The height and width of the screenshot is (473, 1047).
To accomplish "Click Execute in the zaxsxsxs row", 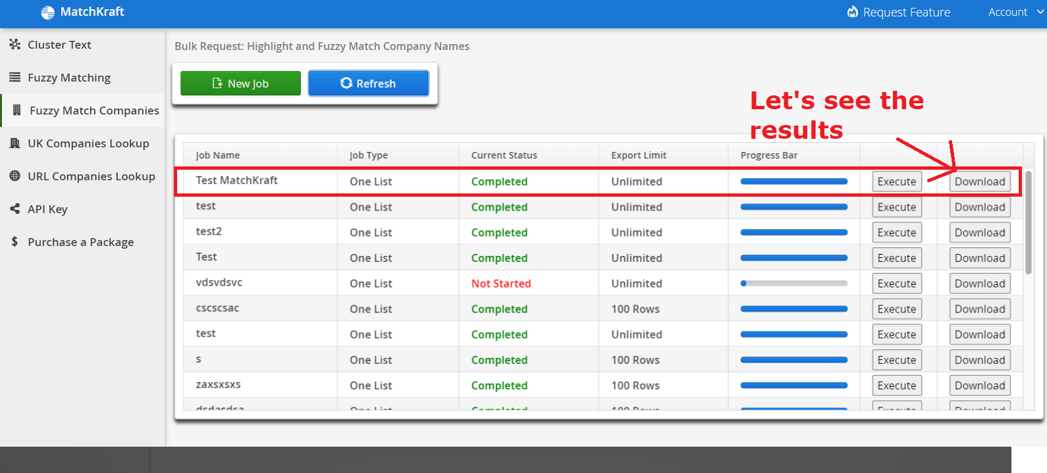I will (897, 386).
